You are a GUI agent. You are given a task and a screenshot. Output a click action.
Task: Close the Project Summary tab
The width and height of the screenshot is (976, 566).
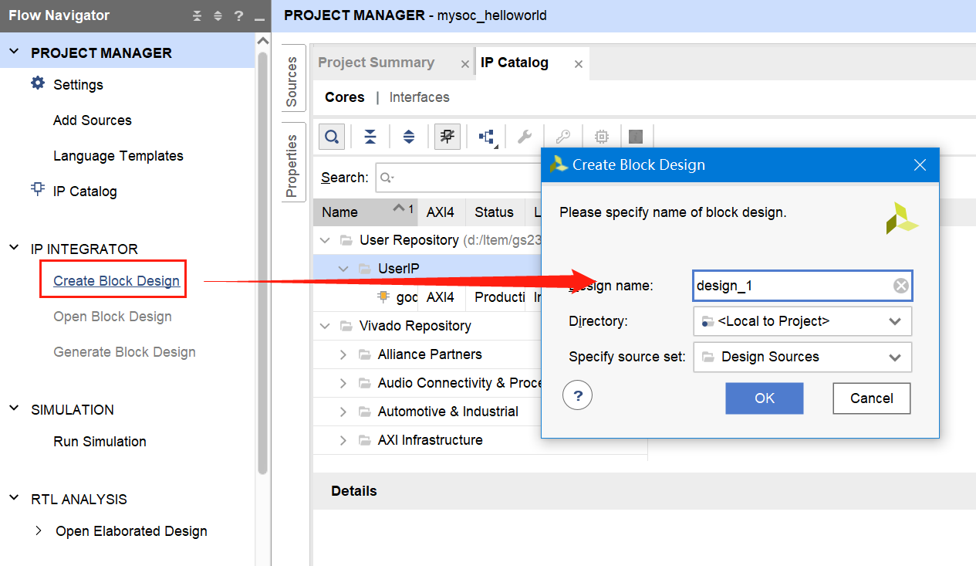(464, 65)
